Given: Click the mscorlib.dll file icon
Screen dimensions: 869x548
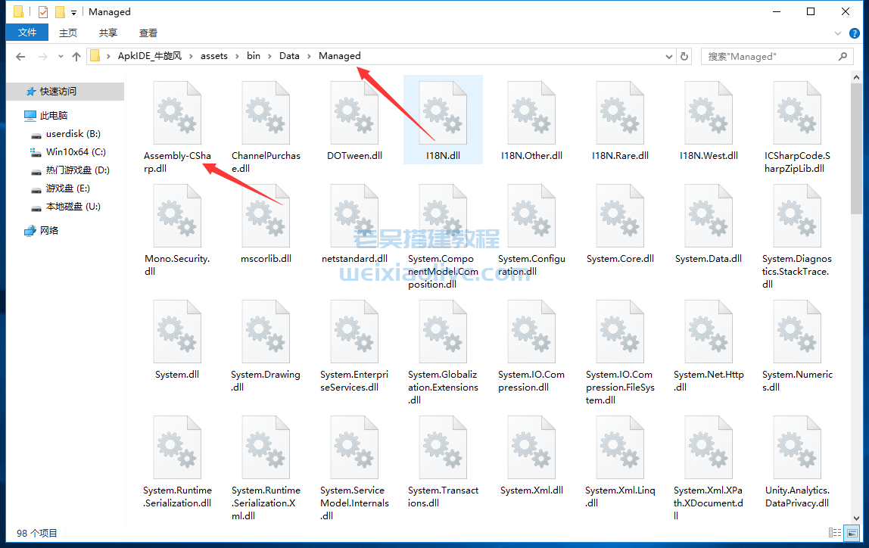Looking at the screenshot, I should pyautogui.click(x=266, y=216).
